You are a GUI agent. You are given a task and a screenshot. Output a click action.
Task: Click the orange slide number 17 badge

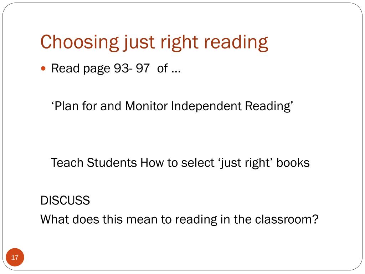coord(15,257)
